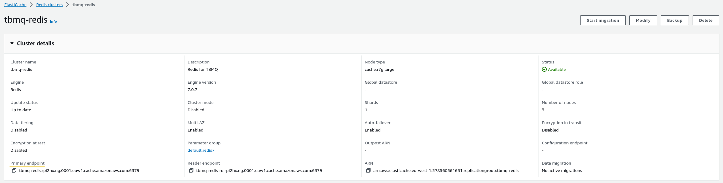
Task: Create a Backup of the cluster
Action: 674,20
